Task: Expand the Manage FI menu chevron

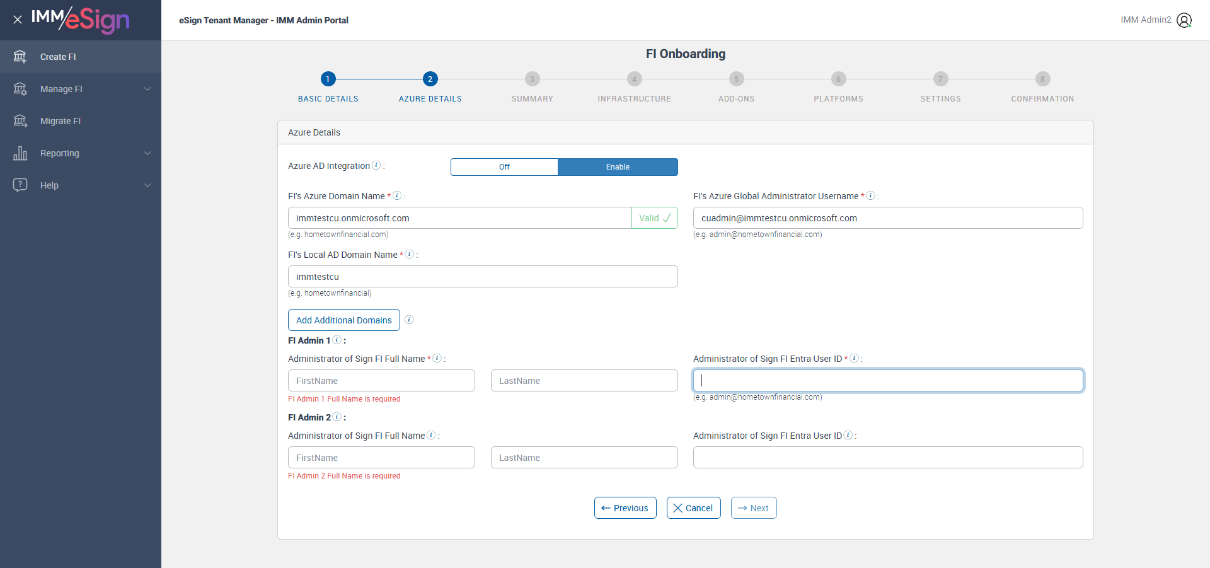Action: tap(147, 89)
